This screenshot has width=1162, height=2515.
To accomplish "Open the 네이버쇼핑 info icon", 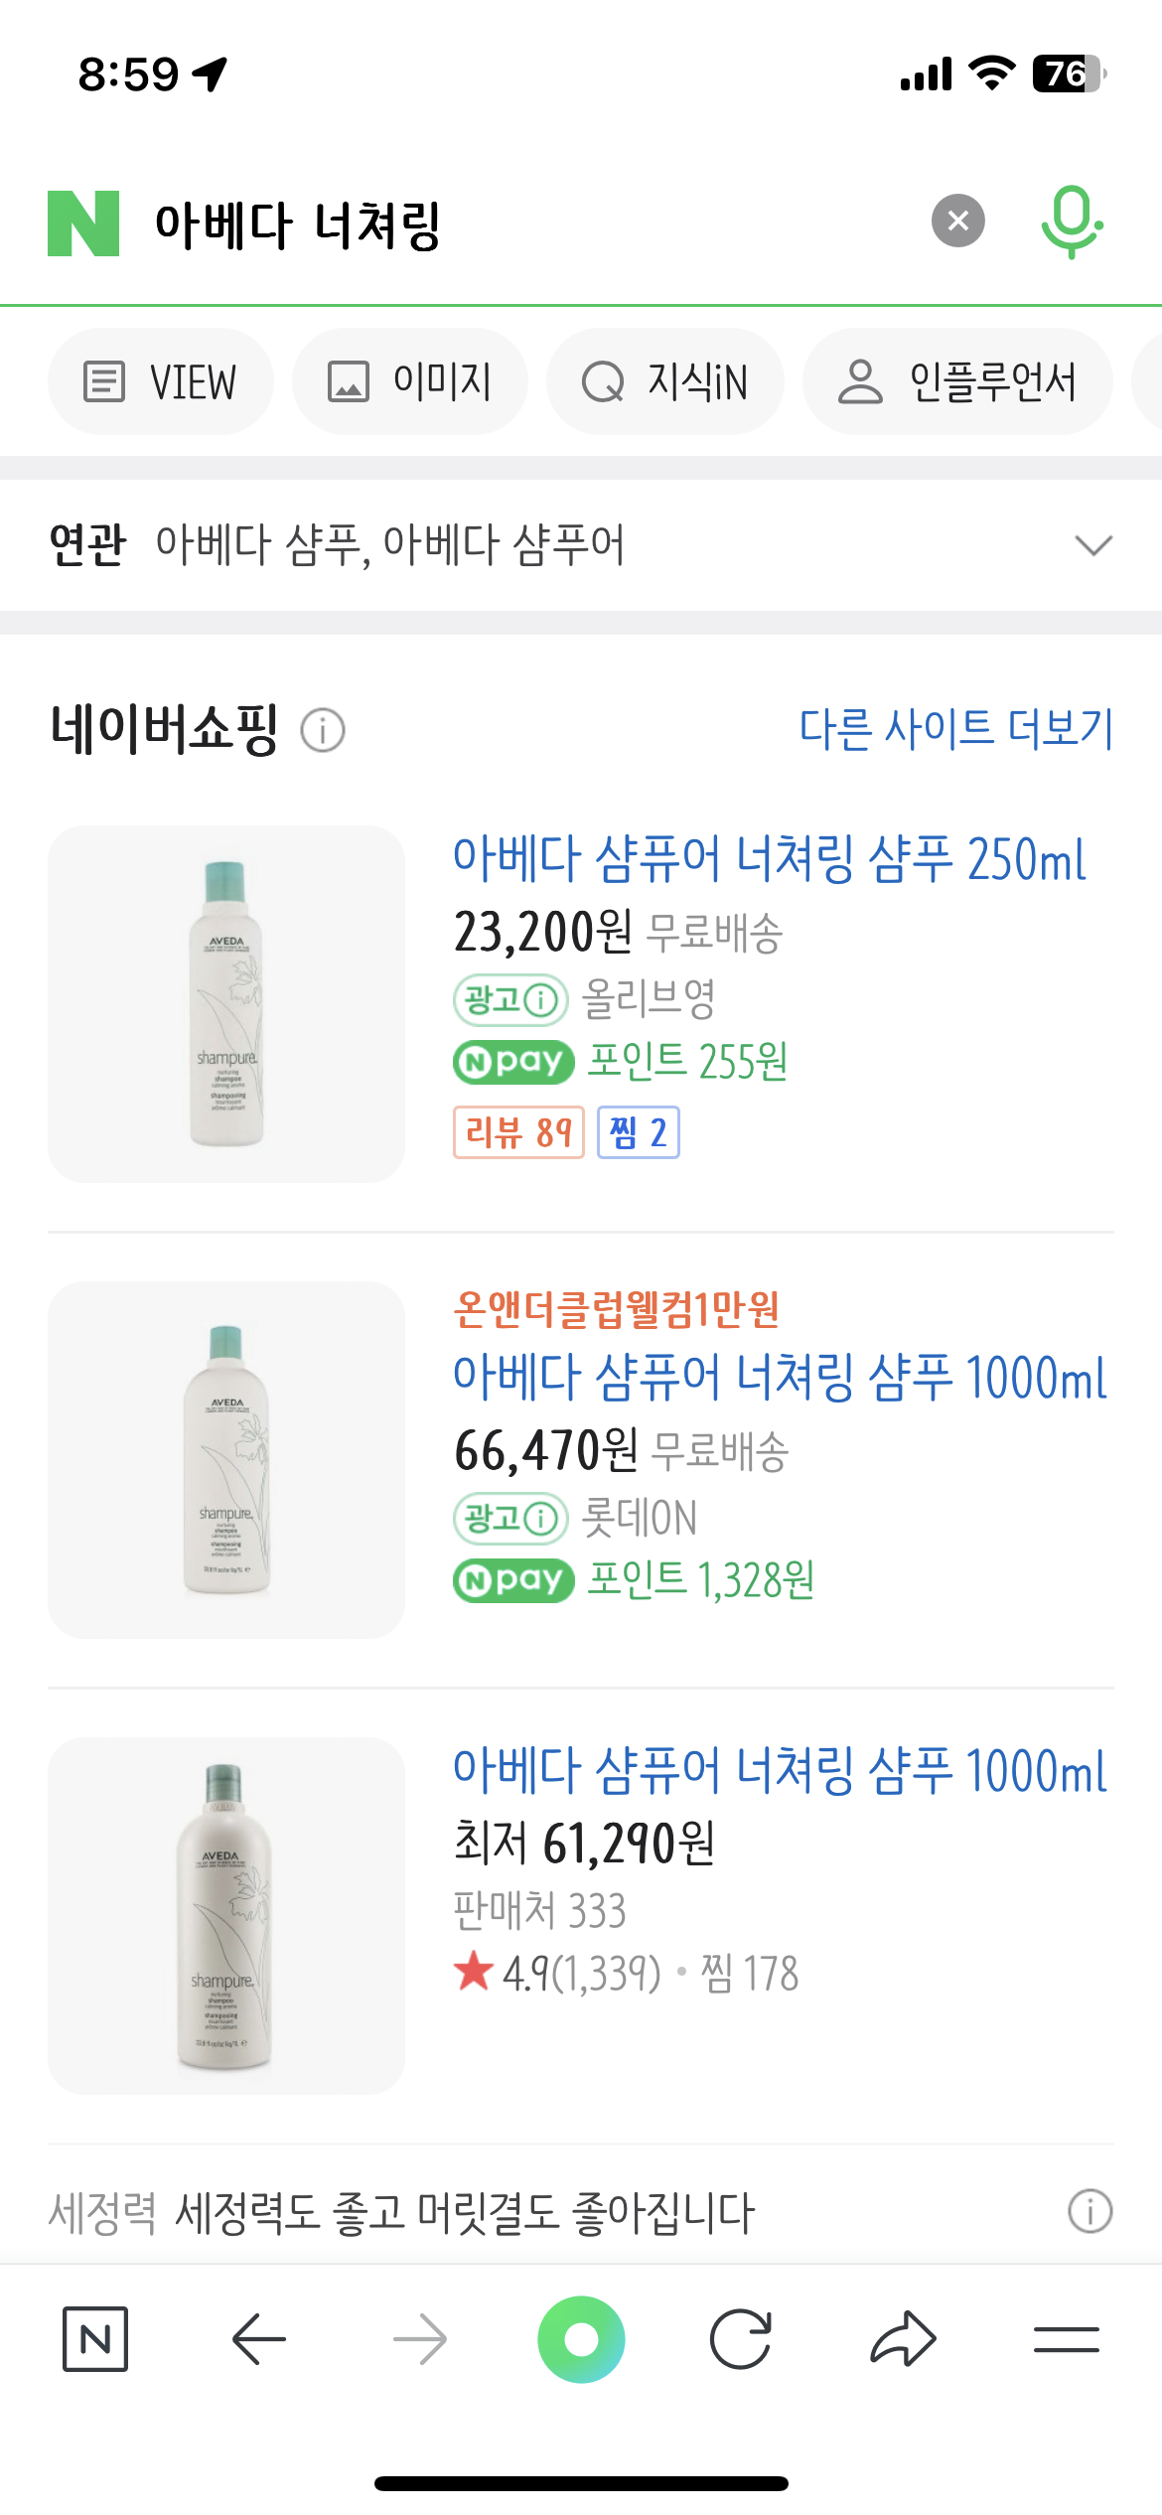I will click(x=323, y=731).
